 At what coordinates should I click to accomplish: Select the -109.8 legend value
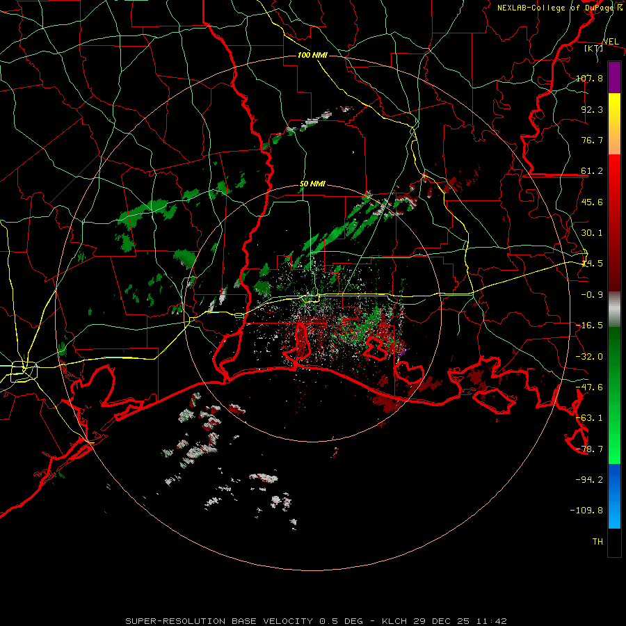(x=587, y=511)
